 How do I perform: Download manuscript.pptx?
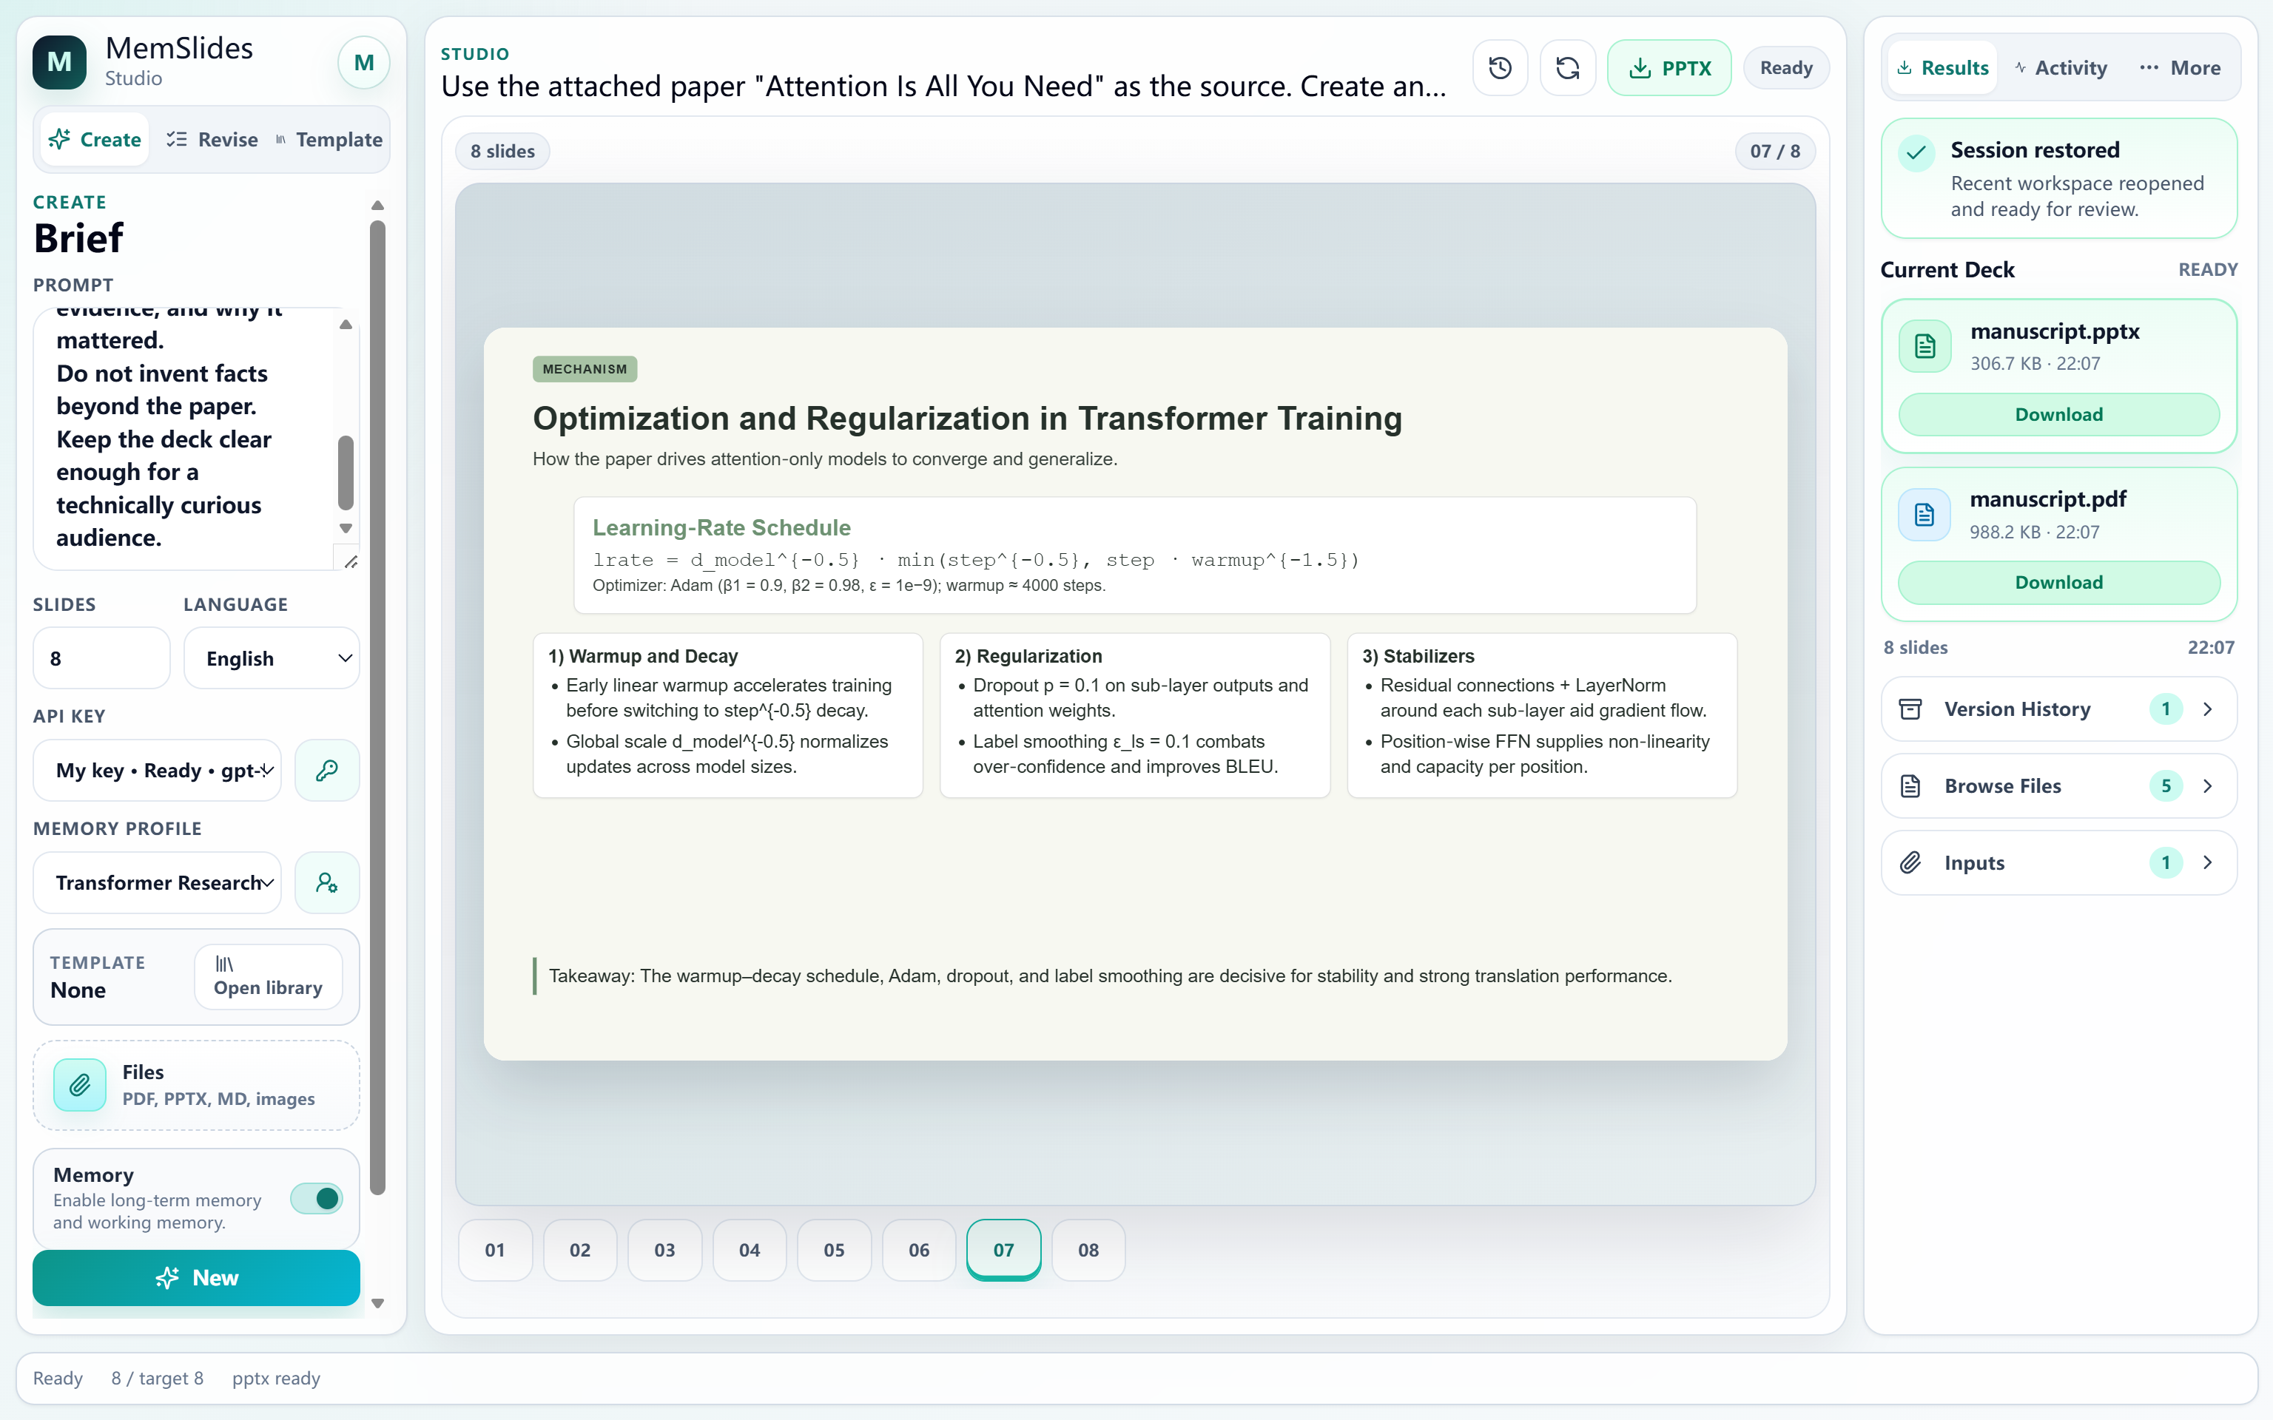click(2059, 414)
